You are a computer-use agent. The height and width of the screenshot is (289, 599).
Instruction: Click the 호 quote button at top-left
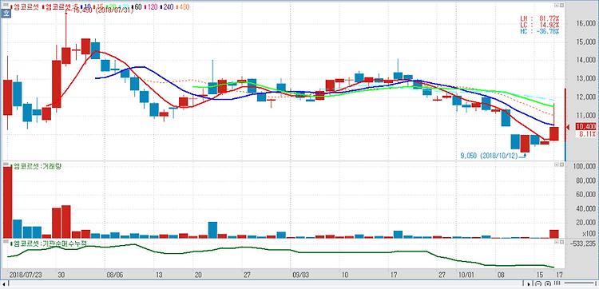click(x=6, y=14)
